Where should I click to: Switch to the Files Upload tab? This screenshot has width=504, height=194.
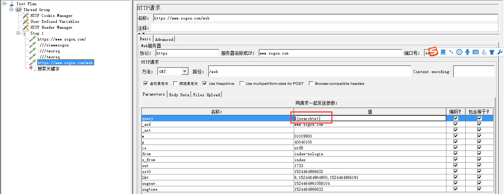coord(206,95)
